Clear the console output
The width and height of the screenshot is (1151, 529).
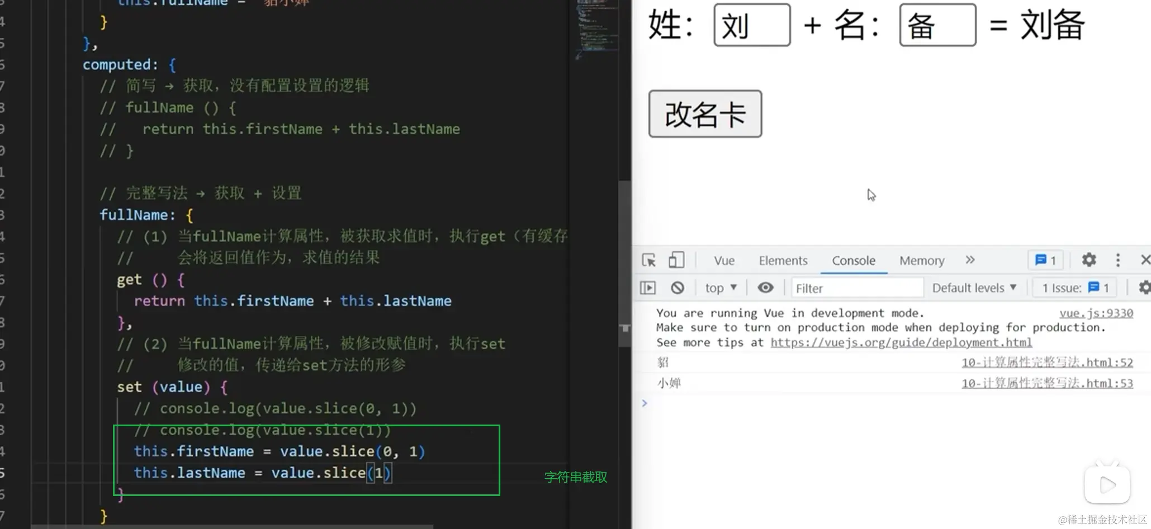[x=678, y=288]
